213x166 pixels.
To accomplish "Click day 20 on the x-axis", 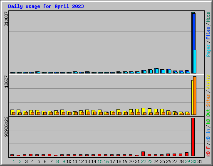I will pyautogui.click(x=131, y=161).
